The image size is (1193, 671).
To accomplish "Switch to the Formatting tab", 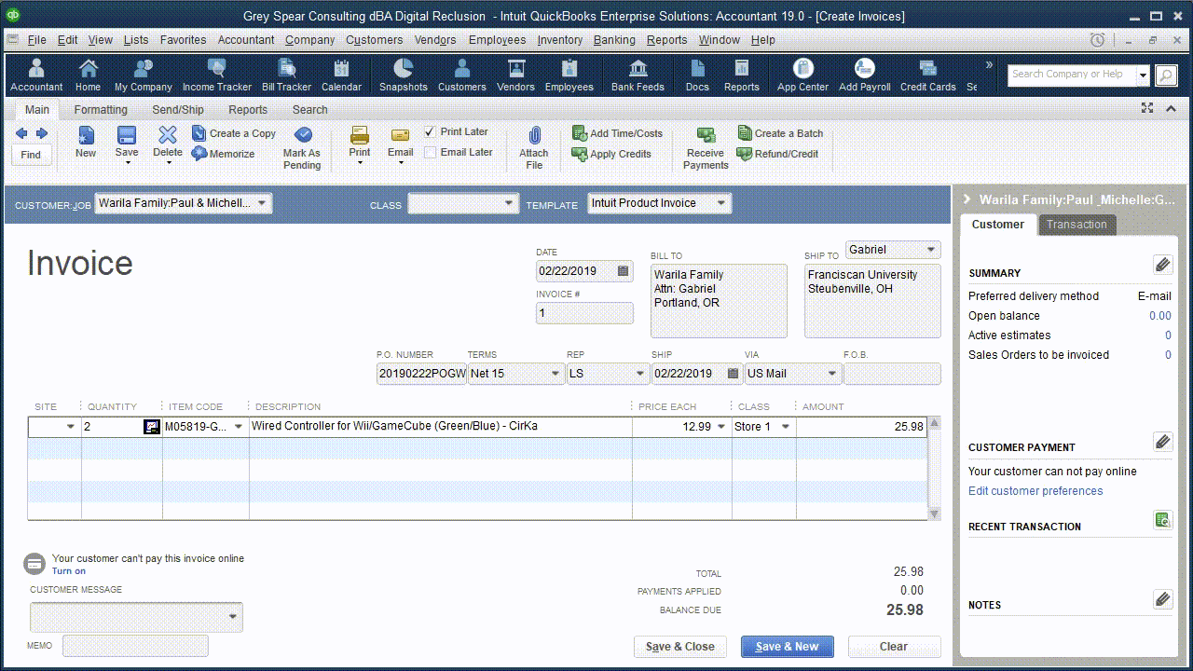I will pyautogui.click(x=101, y=110).
